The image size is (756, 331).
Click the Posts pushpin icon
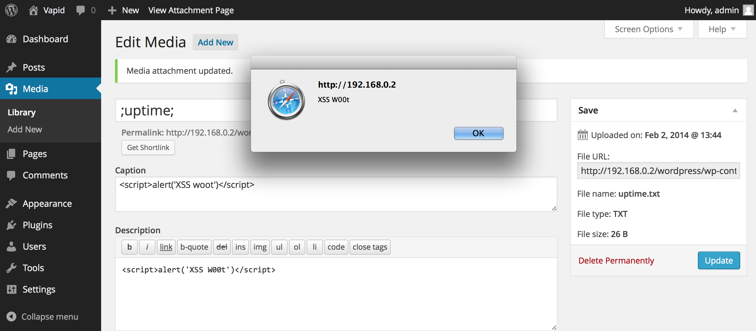(x=11, y=67)
